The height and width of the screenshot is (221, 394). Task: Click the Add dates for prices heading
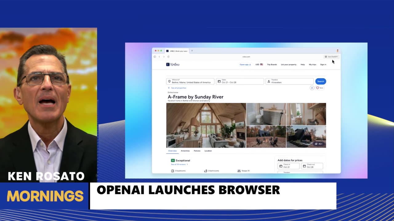pyautogui.click(x=290, y=160)
